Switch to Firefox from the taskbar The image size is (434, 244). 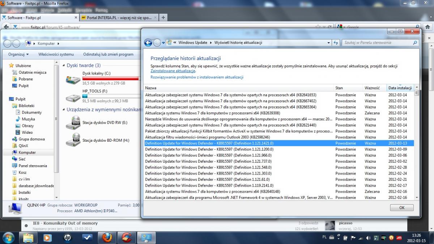(x=107, y=238)
